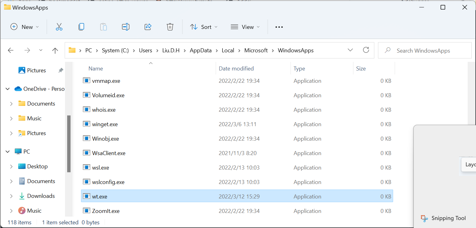Image resolution: width=476 pixels, height=228 pixels.
Task: Click the Rename icon in toolbar
Action: click(x=126, y=27)
